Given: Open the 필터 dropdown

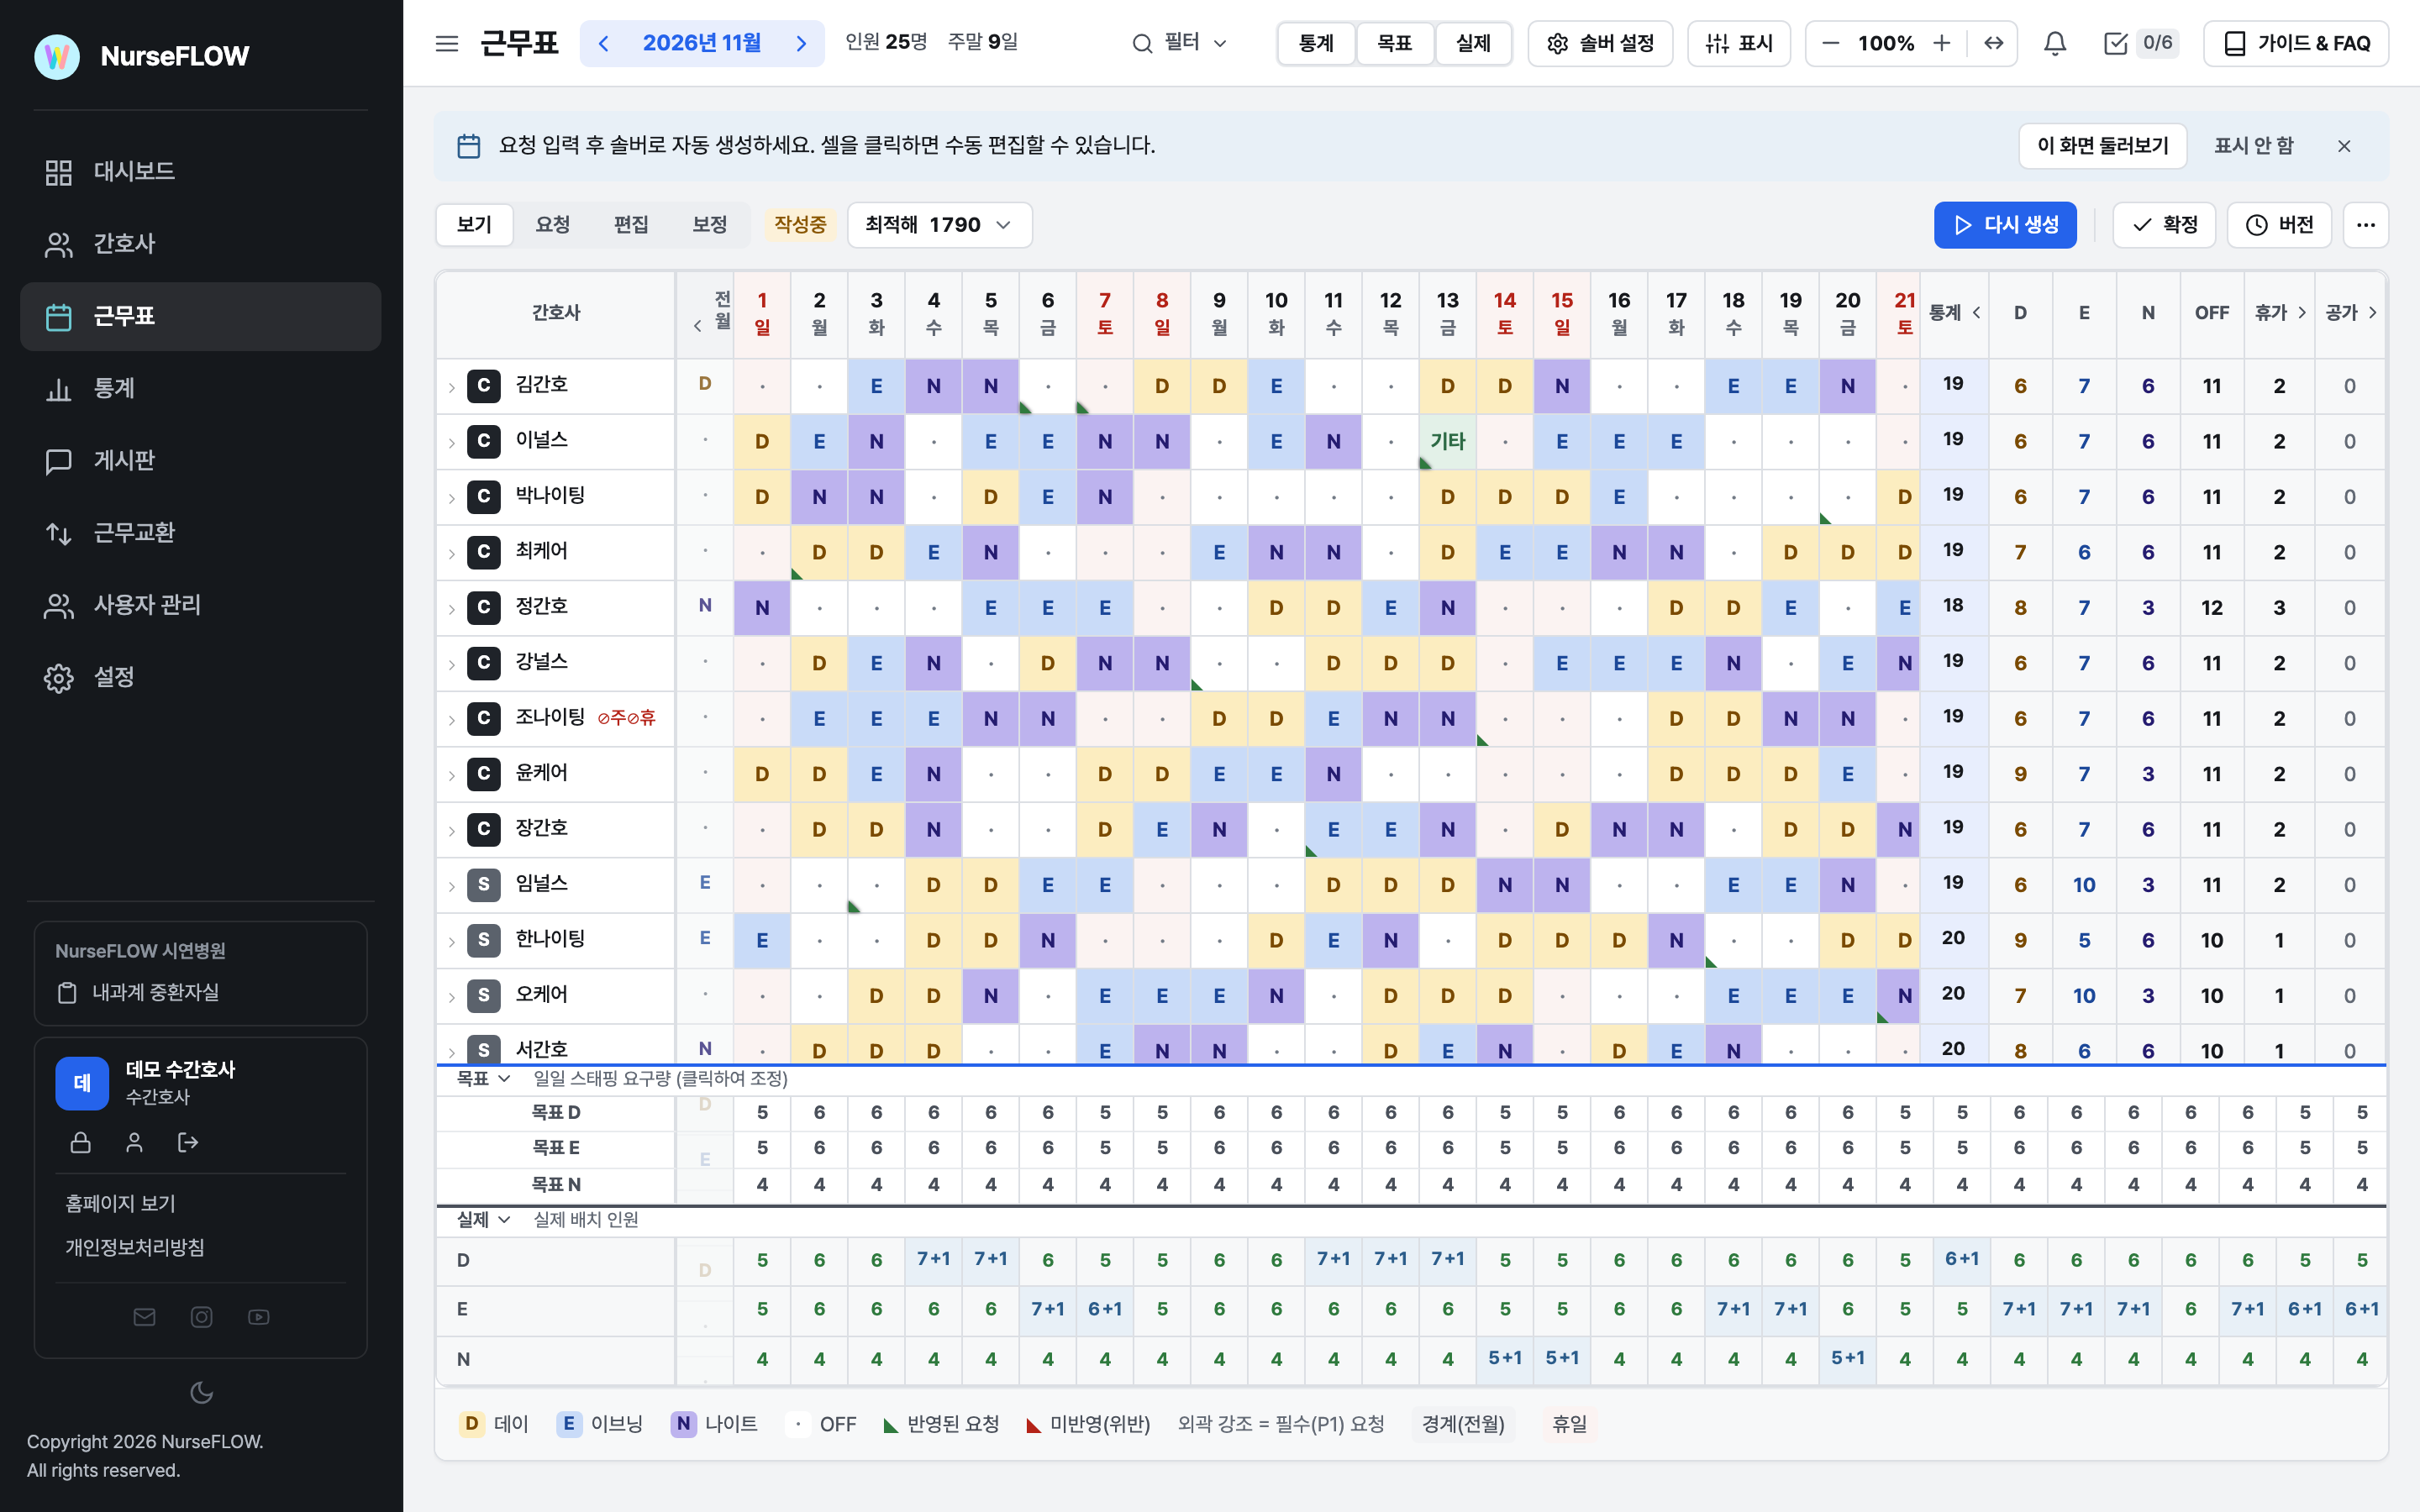Looking at the screenshot, I should click(x=1180, y=43).
